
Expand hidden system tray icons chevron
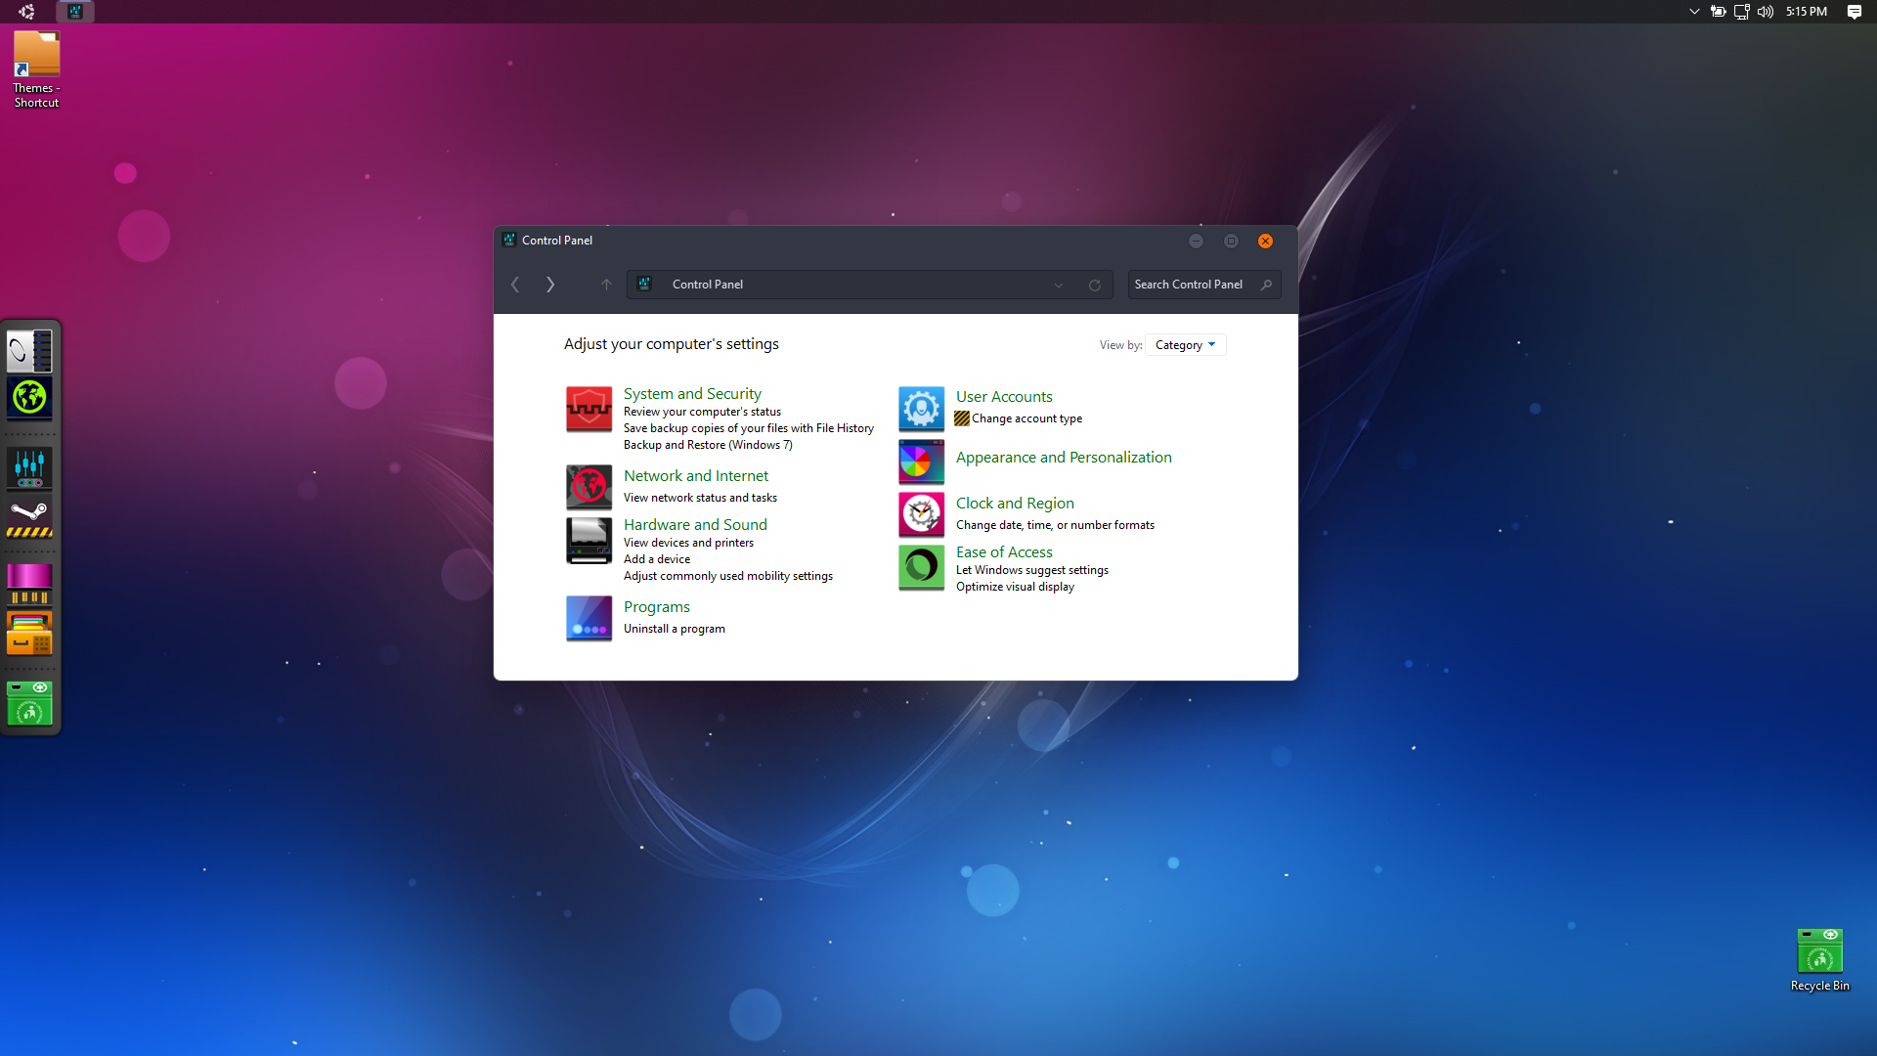[x=1694, y=12]
